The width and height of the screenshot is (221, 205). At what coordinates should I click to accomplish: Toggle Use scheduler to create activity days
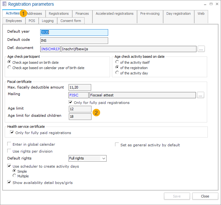tap(9, 166)
